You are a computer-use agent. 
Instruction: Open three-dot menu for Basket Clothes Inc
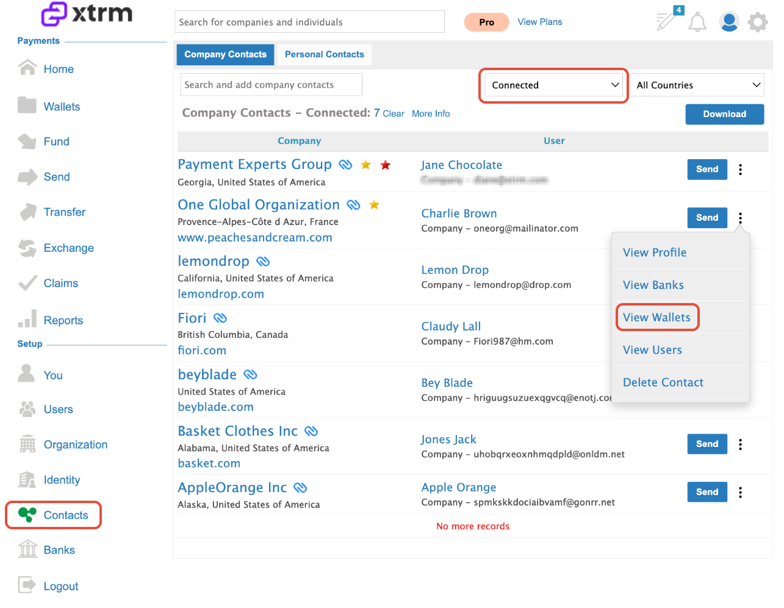(x=741, y=445)
